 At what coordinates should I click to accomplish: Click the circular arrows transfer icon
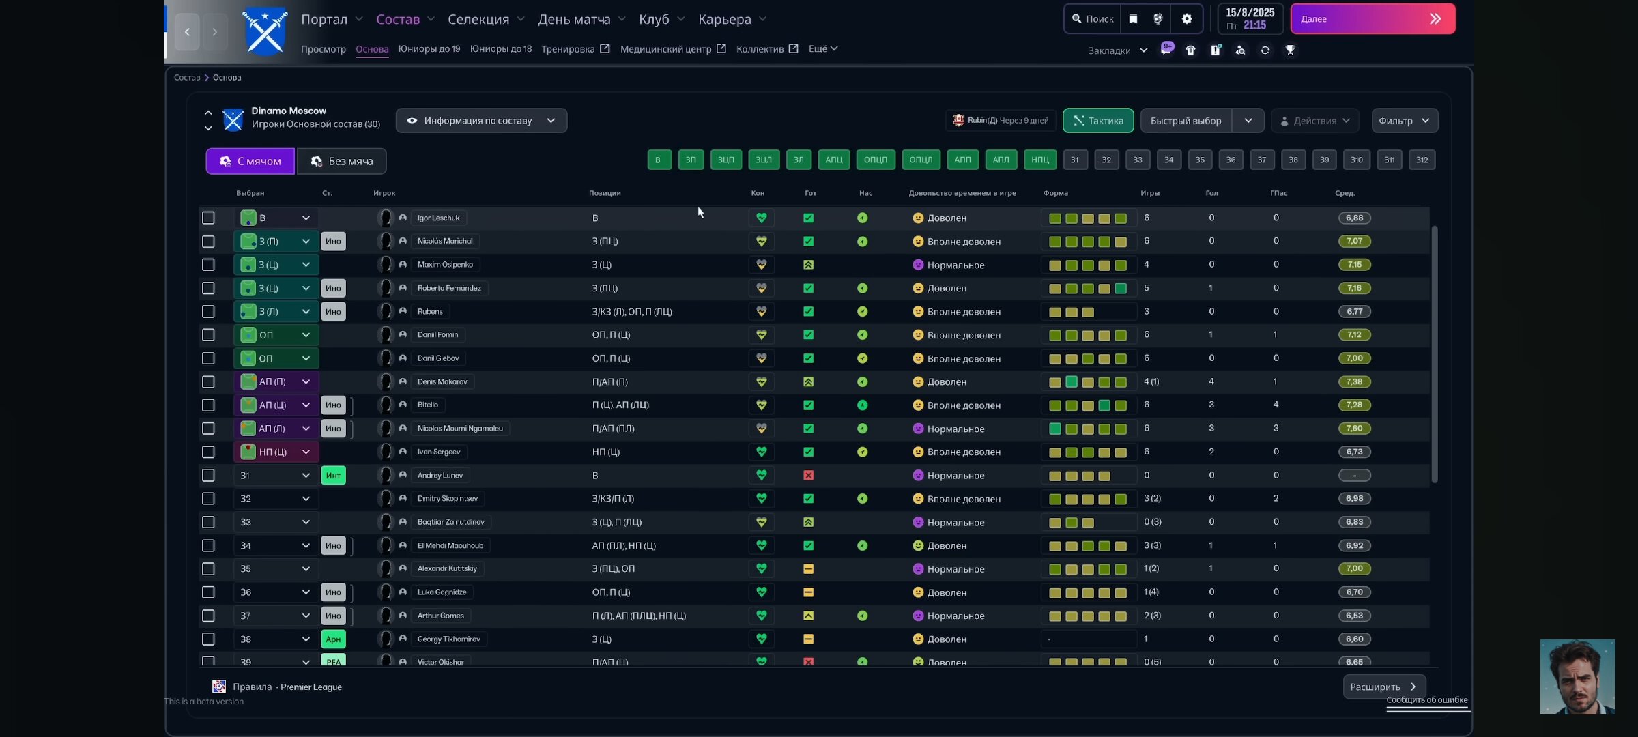pyautogui.click(x=1265, y=50)
